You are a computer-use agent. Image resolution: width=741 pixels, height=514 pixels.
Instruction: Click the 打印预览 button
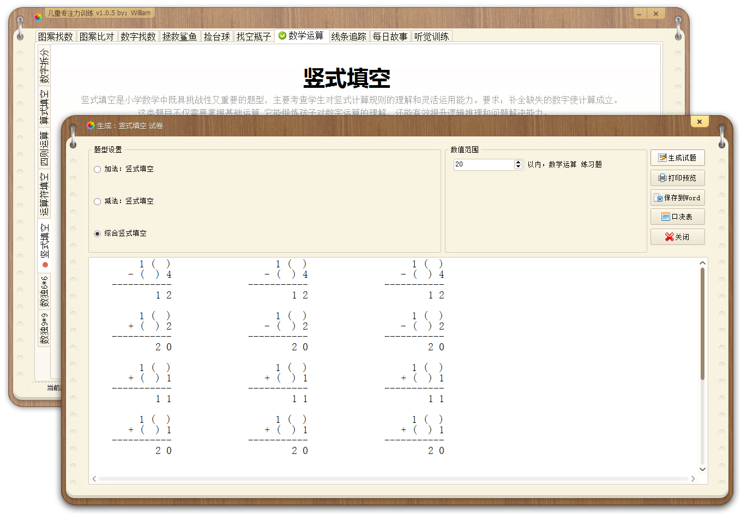[677, 177]
